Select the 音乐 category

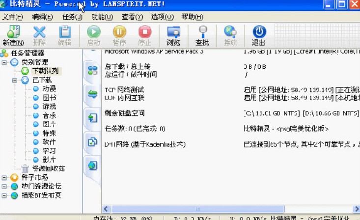click(x=49, y=115)
